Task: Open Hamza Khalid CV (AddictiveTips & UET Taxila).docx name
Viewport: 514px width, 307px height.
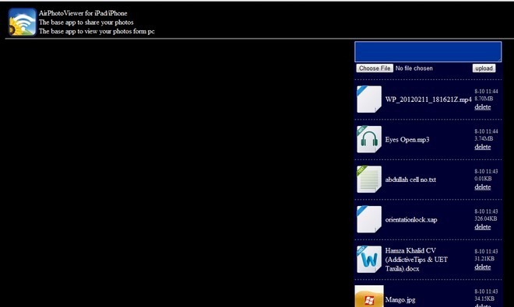Action: (417, 260)
